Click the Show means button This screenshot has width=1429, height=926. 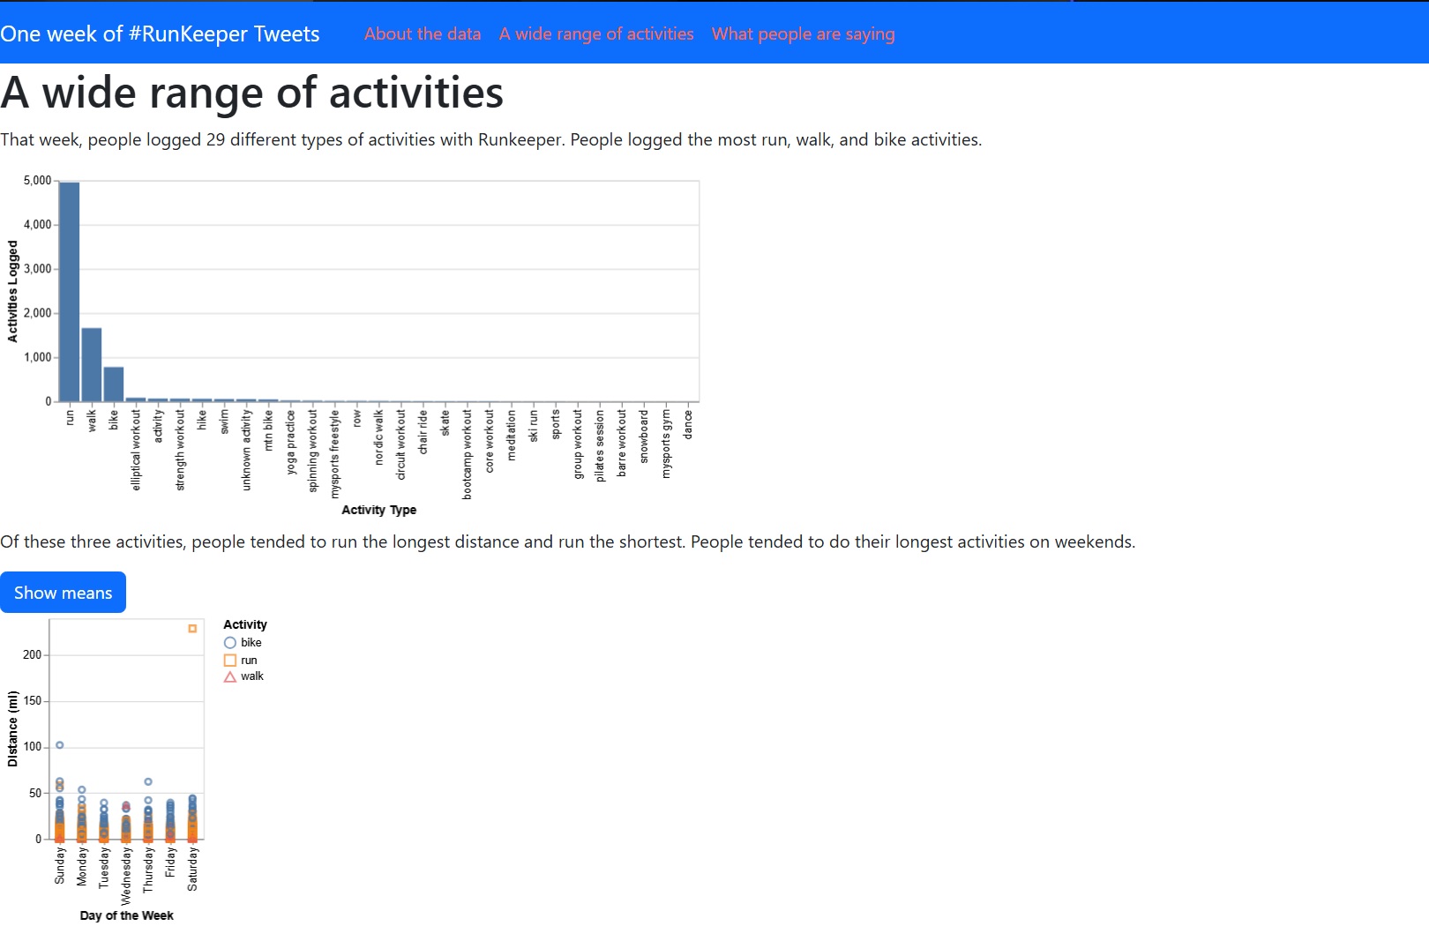coord(63,593)
